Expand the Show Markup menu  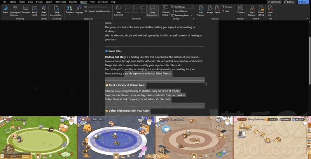pos(181,11)
